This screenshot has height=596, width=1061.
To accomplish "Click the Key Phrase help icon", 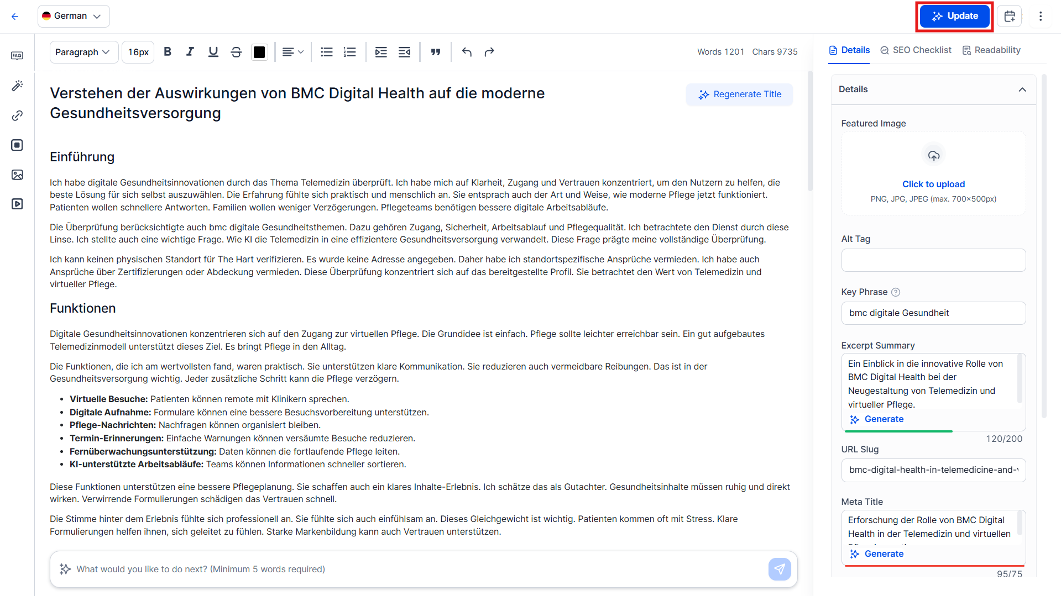I will click(x=896, y=292).
